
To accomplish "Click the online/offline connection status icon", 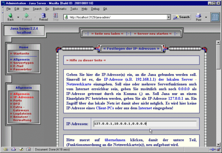I will coord(213,149).
